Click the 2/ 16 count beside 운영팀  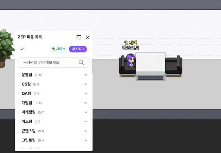click(38, 75)
